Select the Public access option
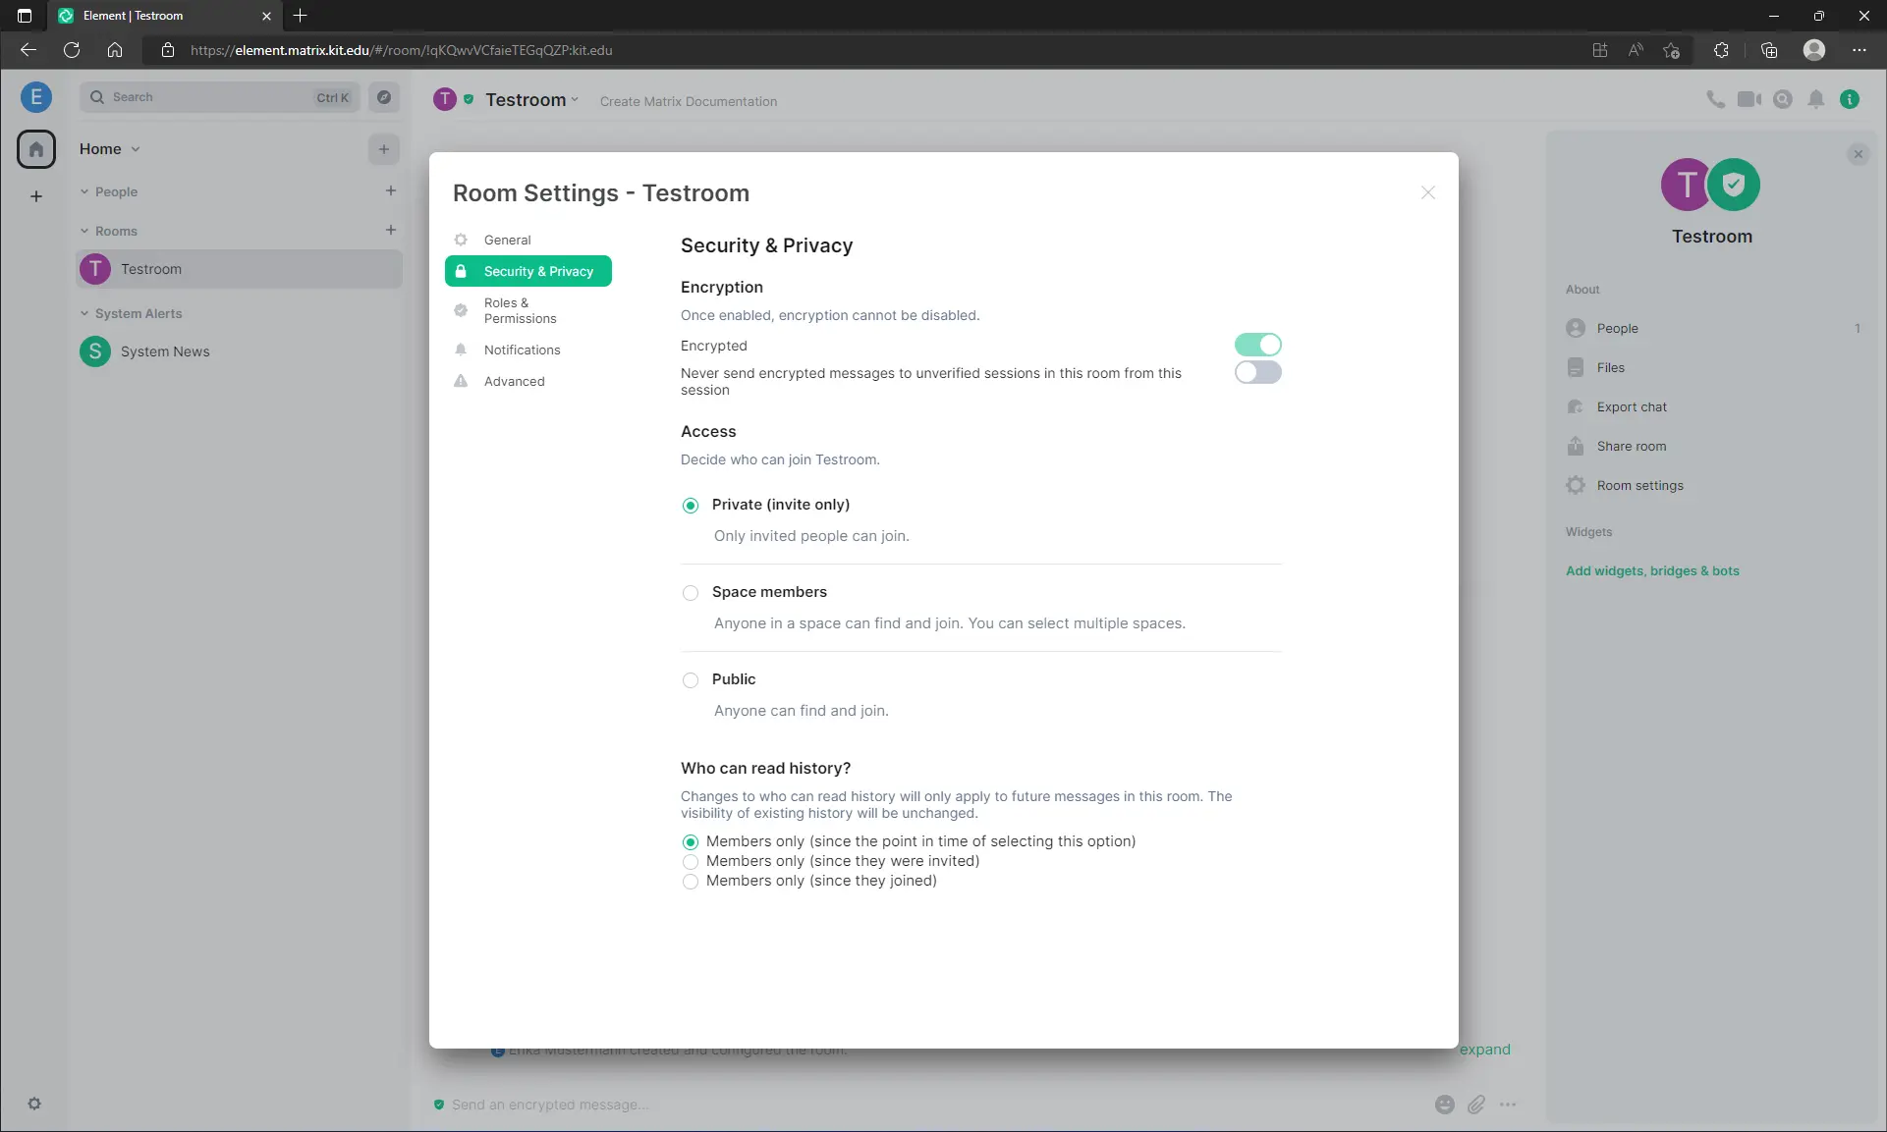The height and width of the screenshot is (1132, 1887). 691,679
